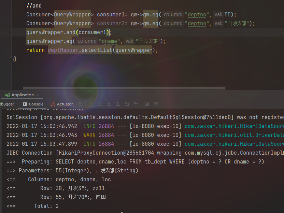Click the Spring leaf icon on Application tab
Image resolution: width=284 pixels, height=213 pixels.
click(x=8, y=95)
